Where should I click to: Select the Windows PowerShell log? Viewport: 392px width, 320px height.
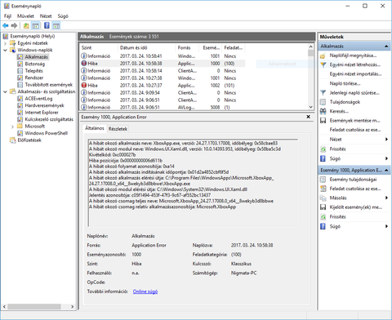[47, 133]
